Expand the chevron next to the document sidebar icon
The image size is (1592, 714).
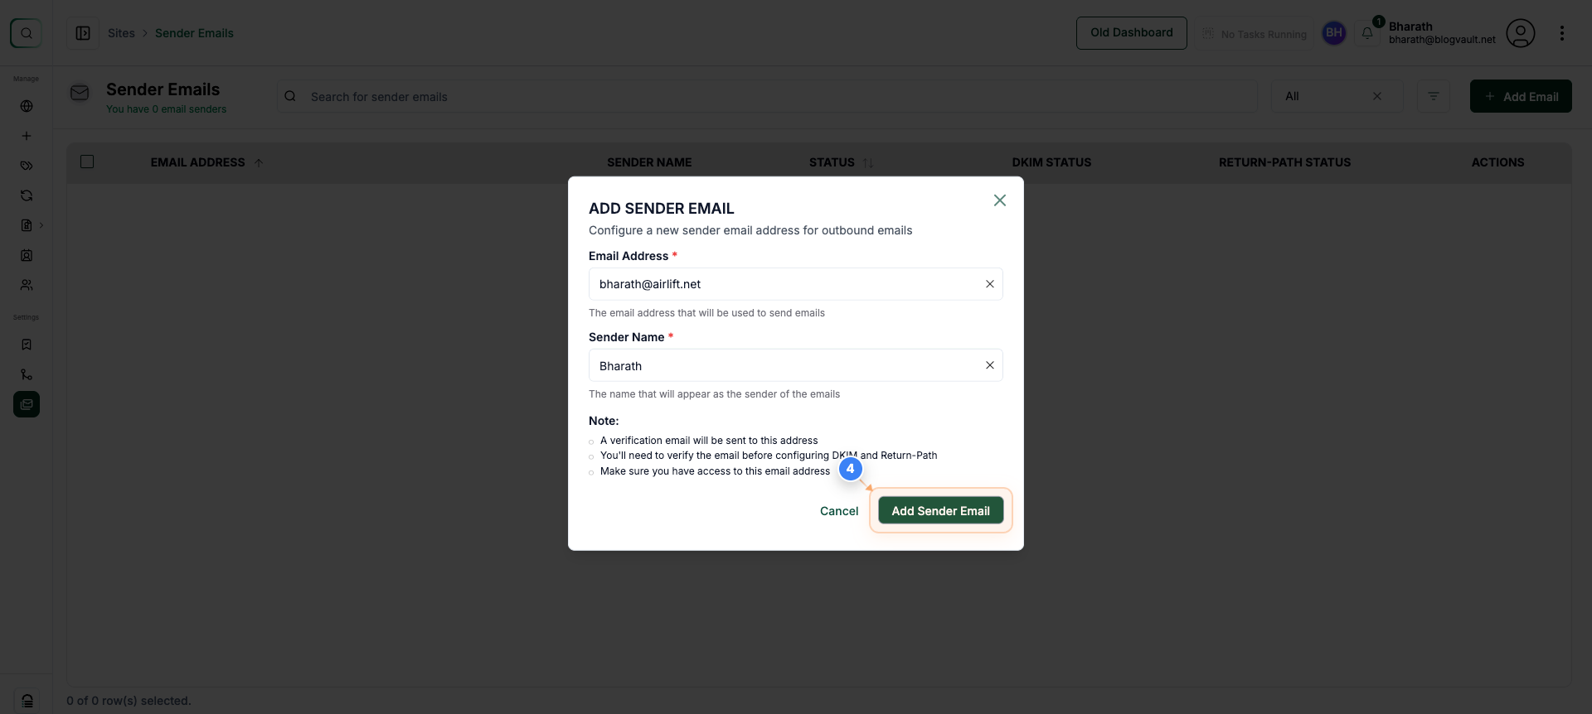pyautogui.click(x=41, y=224)
